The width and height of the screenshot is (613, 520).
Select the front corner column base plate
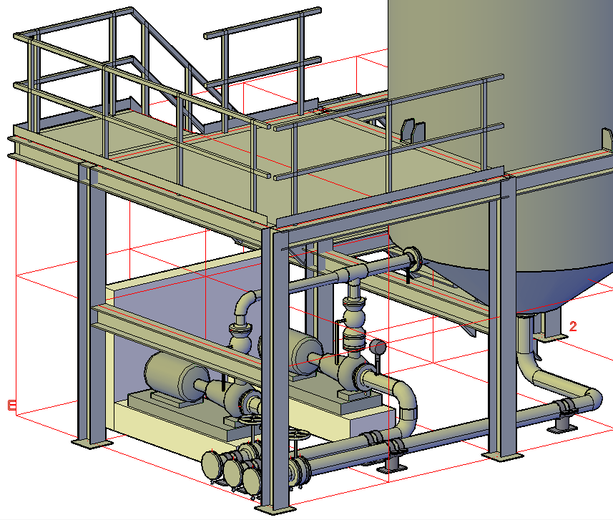[275, 510]
